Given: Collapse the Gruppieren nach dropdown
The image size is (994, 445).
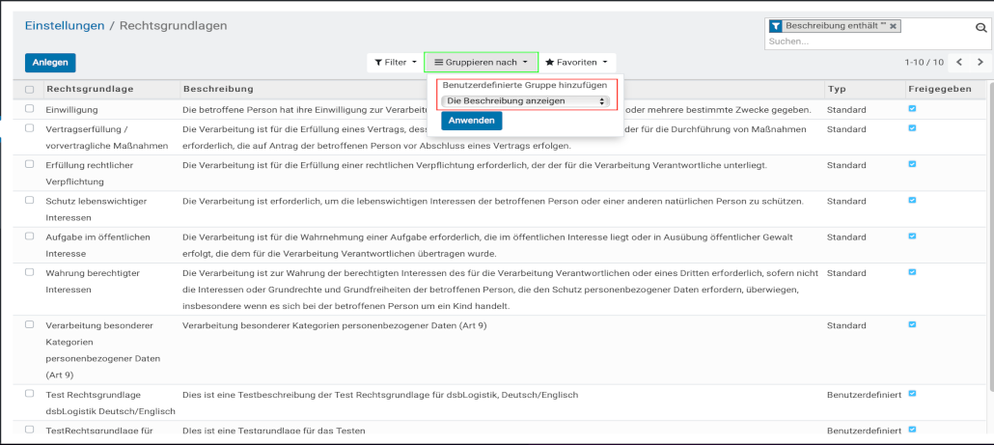Looking at the screenshot, I should click(481, 62).
